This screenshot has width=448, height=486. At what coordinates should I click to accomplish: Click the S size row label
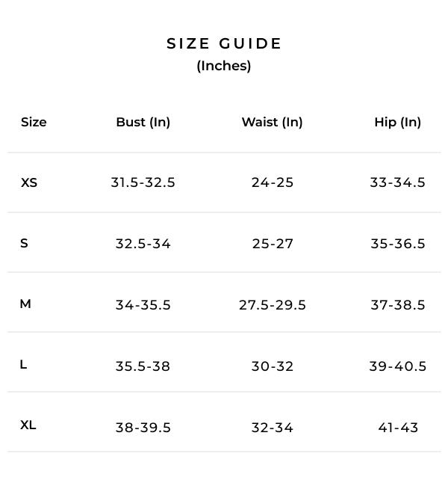[x=25, y=243]
